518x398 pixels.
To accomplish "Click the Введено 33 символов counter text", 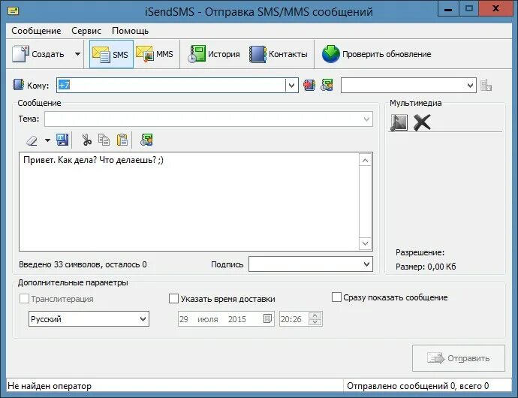I will coord(83,264).
